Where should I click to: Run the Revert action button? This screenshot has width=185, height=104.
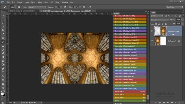click(x=130, y=101)
